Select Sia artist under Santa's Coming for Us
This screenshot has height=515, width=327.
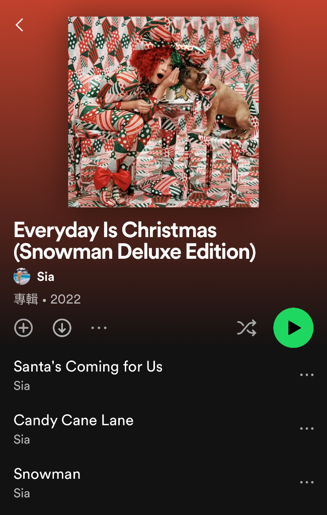click(x=22, y=386)
